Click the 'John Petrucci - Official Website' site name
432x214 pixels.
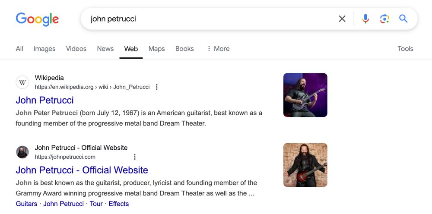tap(81, 148)
